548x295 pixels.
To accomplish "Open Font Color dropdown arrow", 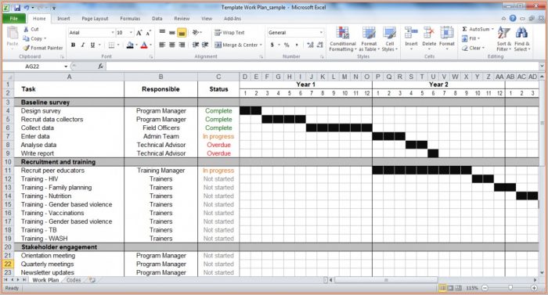I will click(150, 45).
